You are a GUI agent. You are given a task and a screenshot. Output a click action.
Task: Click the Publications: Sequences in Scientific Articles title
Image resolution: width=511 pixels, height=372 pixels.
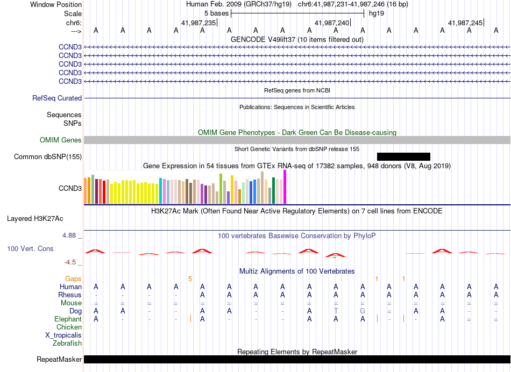pos(297,107)
